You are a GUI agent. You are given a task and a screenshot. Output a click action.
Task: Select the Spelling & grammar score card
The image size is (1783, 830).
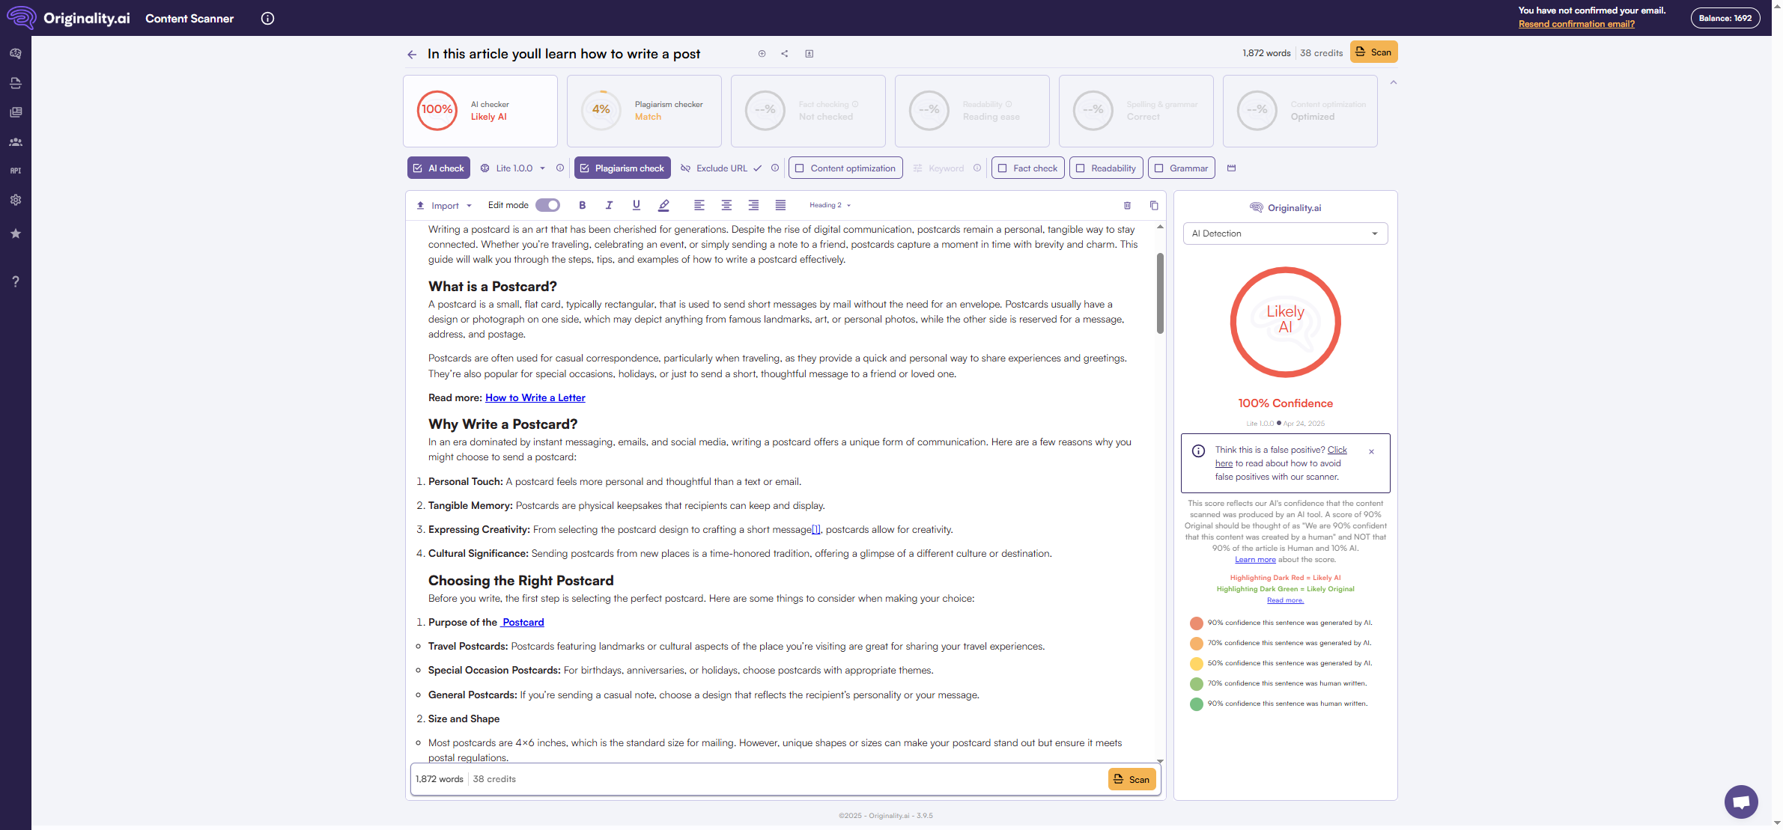click(1136, 111)
